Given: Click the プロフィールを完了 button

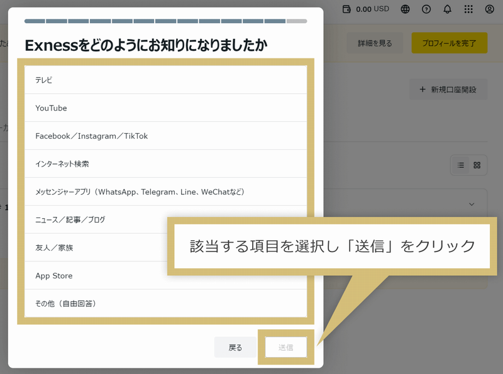Looking at the screenshot, I should point(449,43).
